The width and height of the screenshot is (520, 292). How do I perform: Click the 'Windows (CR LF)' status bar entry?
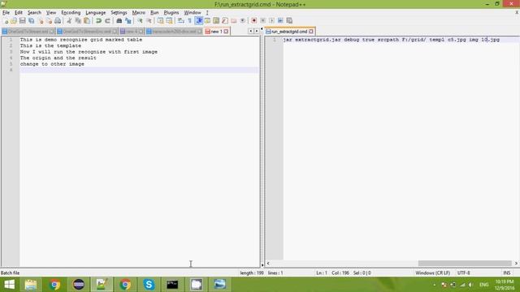[432, 273]
